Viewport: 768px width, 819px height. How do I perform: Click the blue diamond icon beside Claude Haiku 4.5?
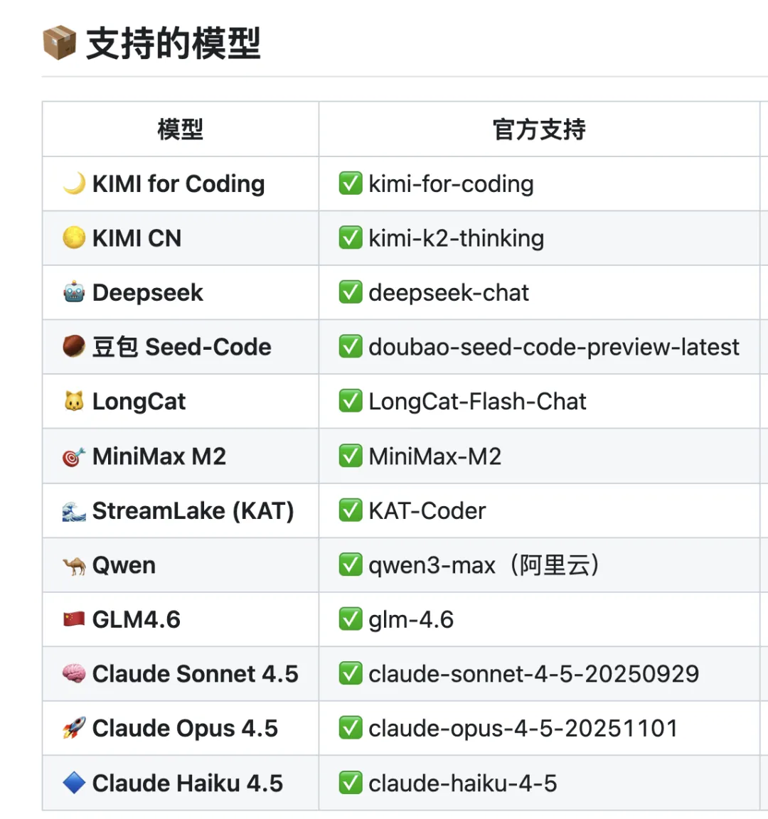pyautogui.click(x=74, y=783)
